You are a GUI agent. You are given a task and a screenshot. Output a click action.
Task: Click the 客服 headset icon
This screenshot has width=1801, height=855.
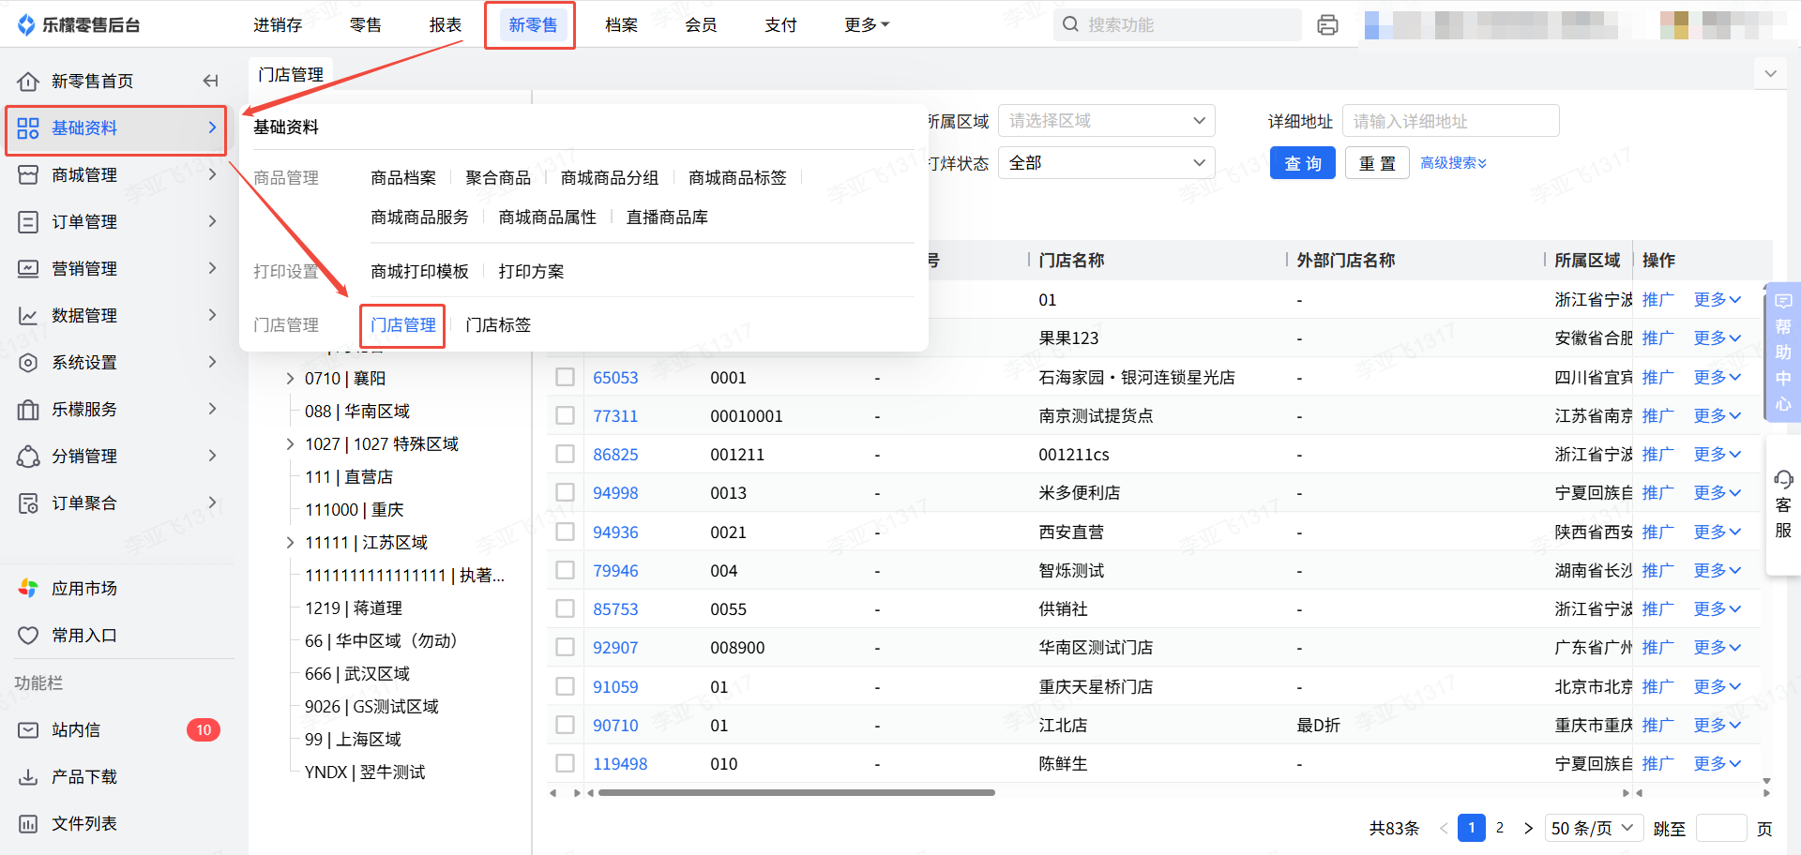[1783, 480]
